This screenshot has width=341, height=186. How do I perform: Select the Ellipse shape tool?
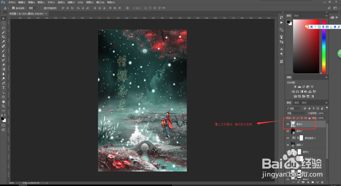pyautogui.click(x=3, y=97)
